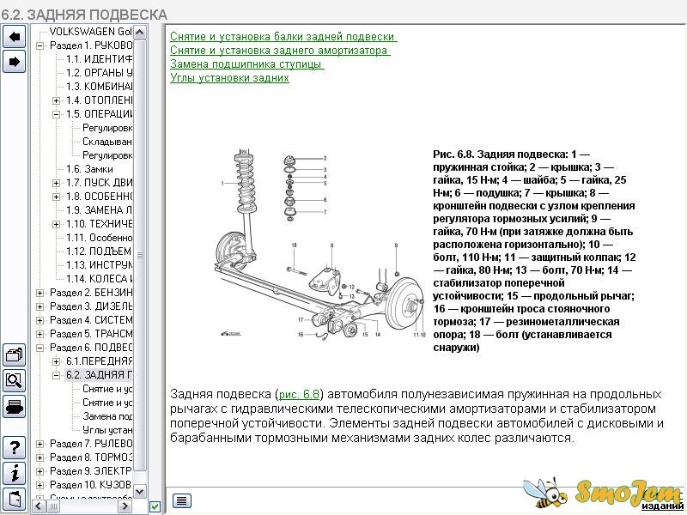Select 1.13. ИНСТРУМ tree item
The width and height of the screenshot is (687, 515).
tap(99, 265)
